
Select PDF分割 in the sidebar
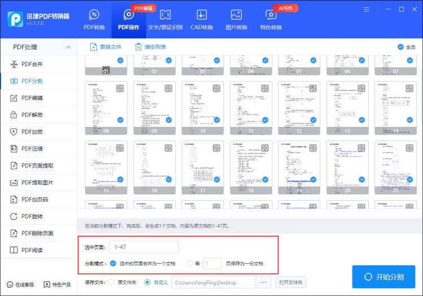[x=38, y=81]
